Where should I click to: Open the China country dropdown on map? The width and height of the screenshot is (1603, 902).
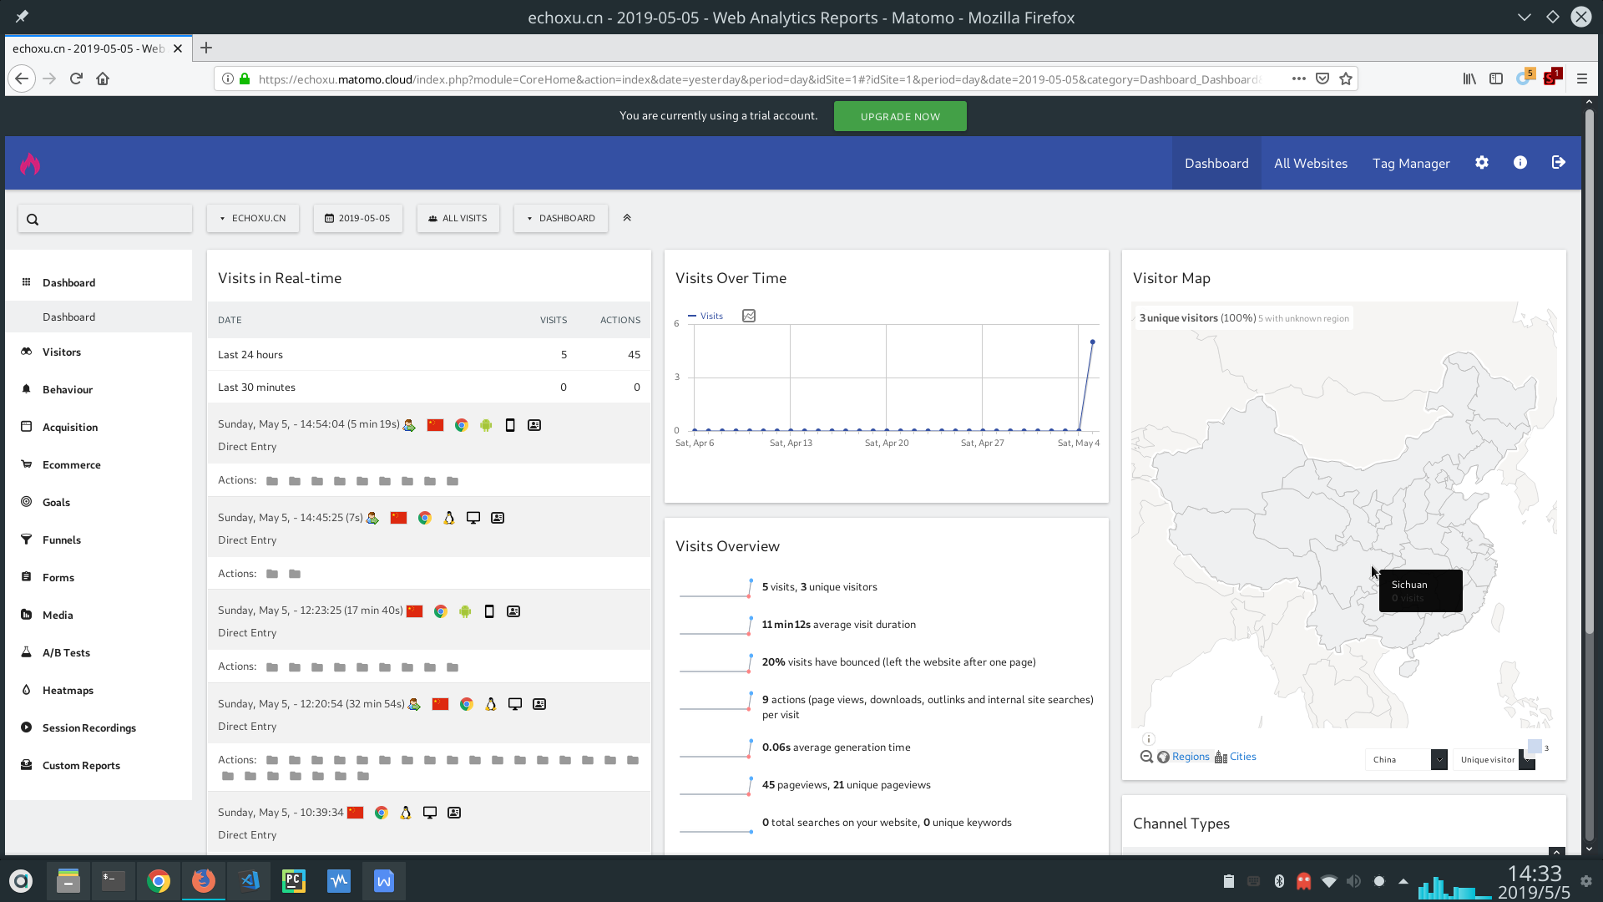coord(1407,759)
